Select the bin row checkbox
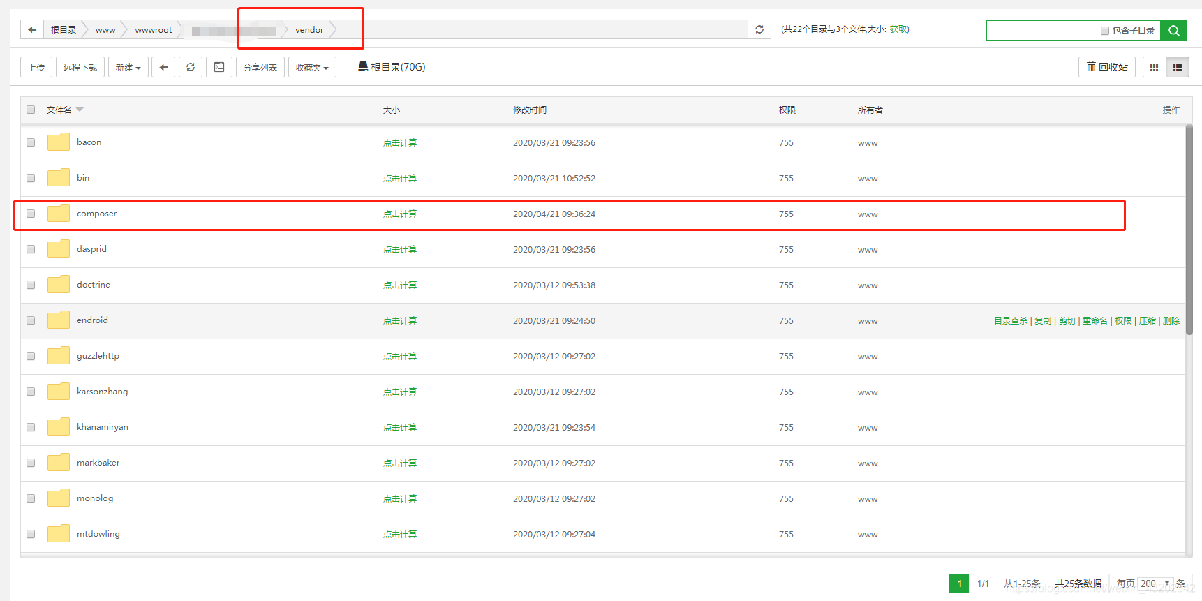The image size is (1202, 601). point(31,178)
